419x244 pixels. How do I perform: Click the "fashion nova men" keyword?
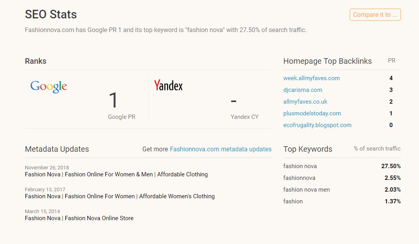(307, 190)
